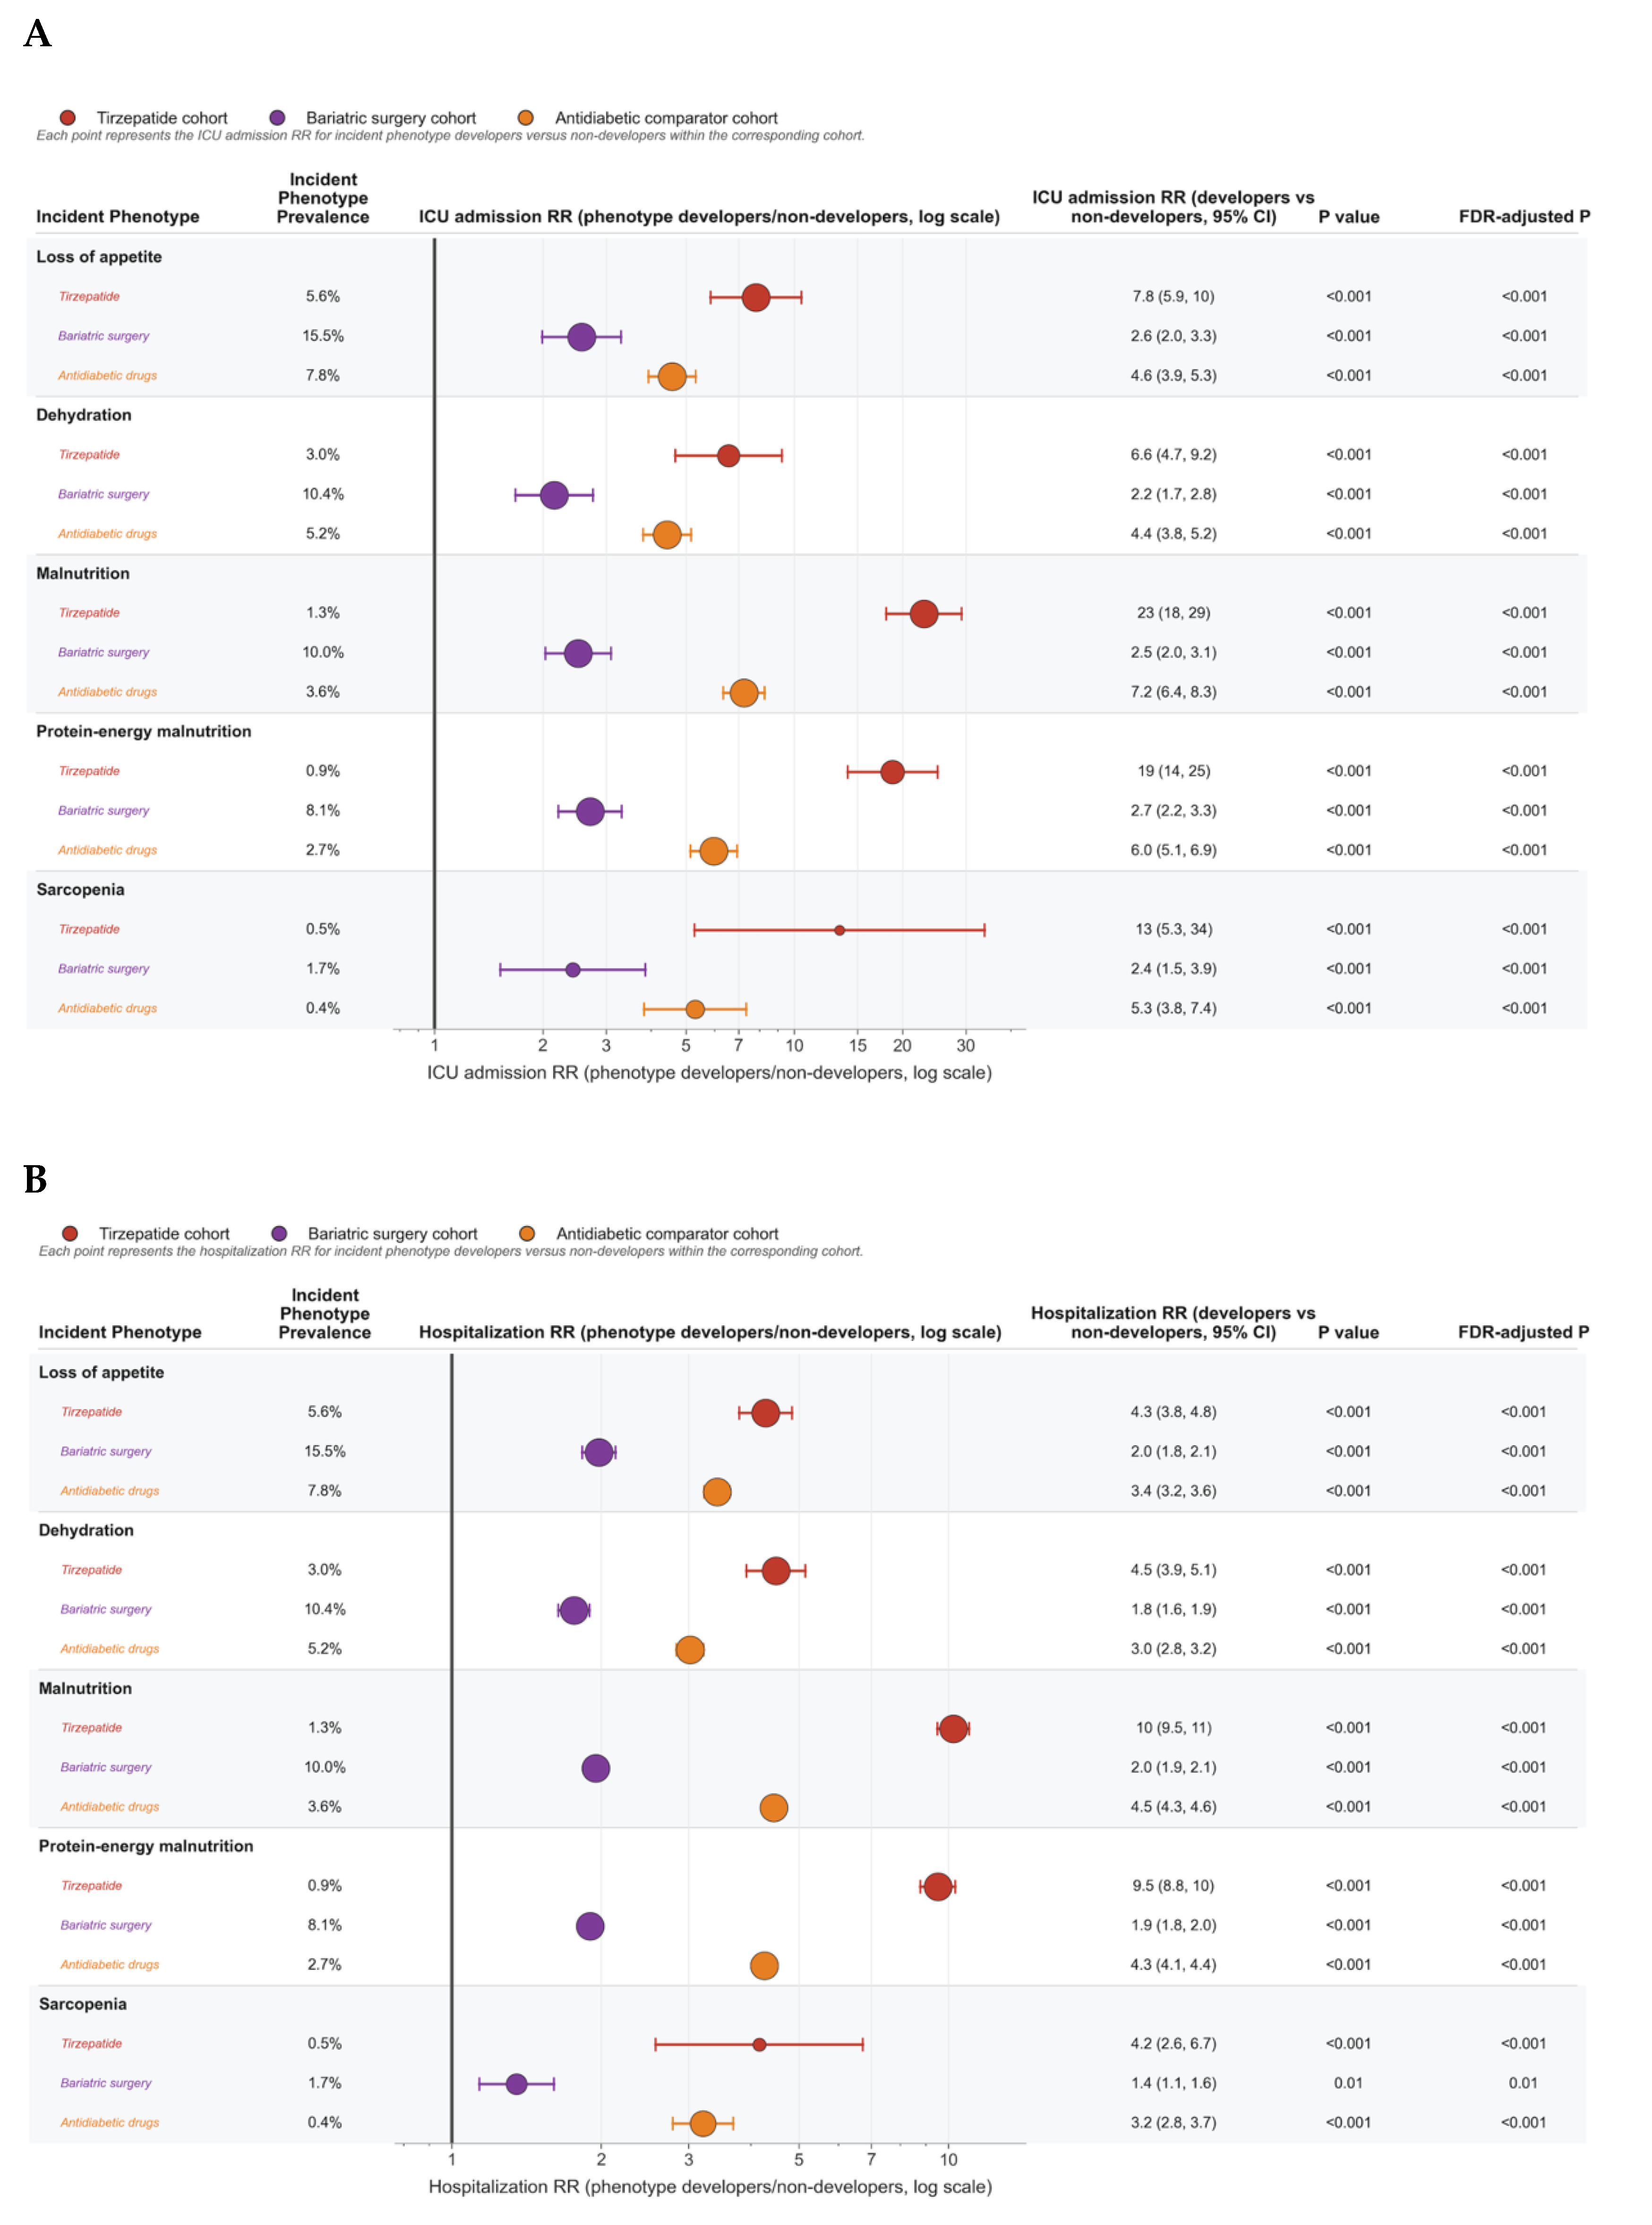Click the orange Malnutrition Antidiabetic point in the ICU plot
Viewport: 1652px width, 2225px height.
(x=744, y=693)
